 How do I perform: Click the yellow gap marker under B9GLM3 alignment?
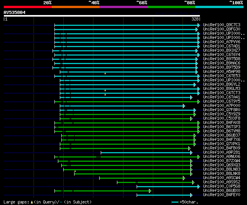(x=105, y=90)
